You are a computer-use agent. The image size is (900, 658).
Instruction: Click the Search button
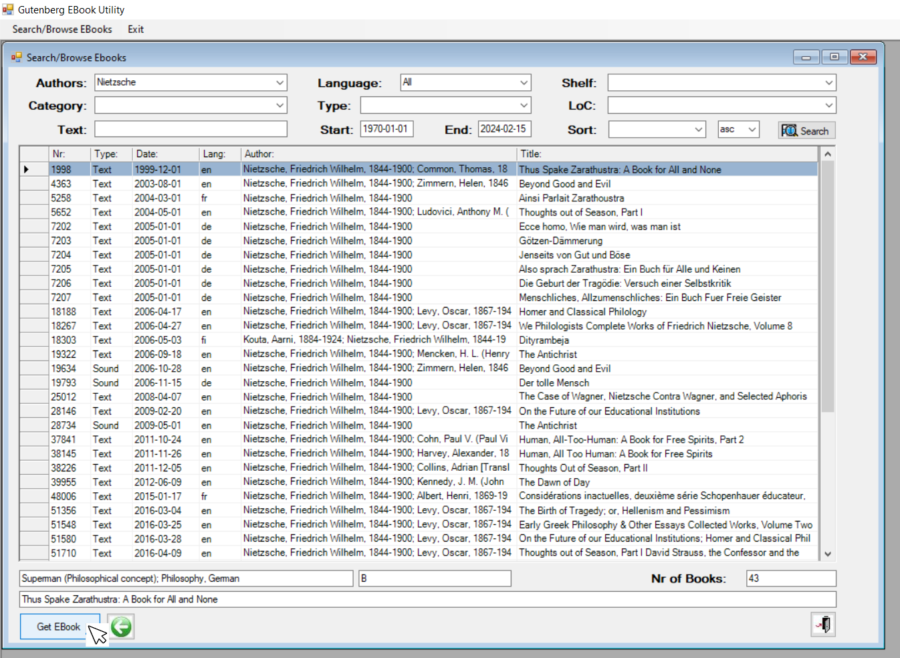(807, 130)
